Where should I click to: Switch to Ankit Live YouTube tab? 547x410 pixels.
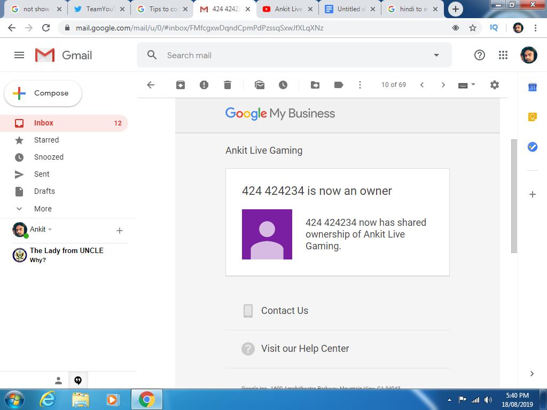287,9
